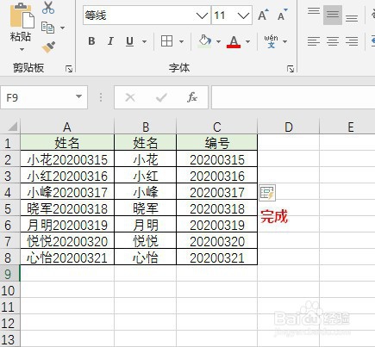375x347 pixels.
Task: Click column B cell 月明
Action: (x=146, y=225)
